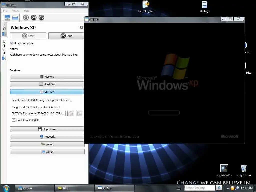Open the mspinbal(1) desktop icon

[224, 170]
